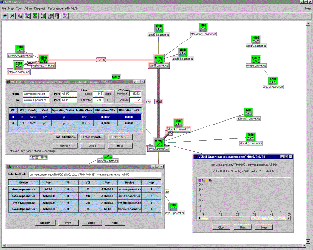
Task: Click the switch ports toolbar icon
Action: click(x=58, y=16)
